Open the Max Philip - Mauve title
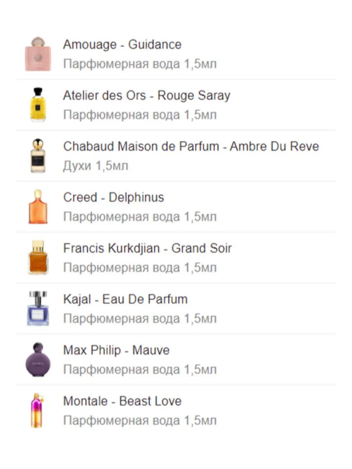 click(116, 350)
